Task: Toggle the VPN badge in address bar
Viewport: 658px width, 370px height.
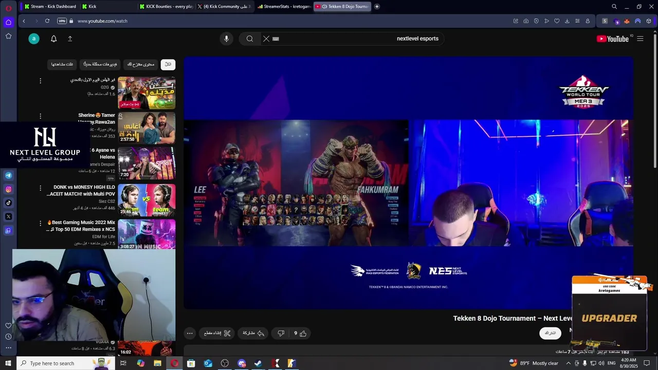Action: pyautogui.click(x=62, y=21)
